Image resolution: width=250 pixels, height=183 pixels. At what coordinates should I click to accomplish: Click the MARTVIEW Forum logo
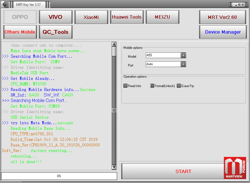235,168
